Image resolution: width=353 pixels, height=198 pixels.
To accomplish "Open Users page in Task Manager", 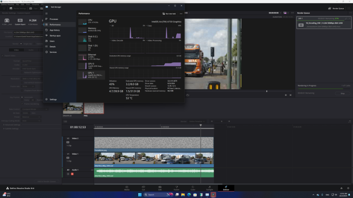I will (x=59, y=41).
